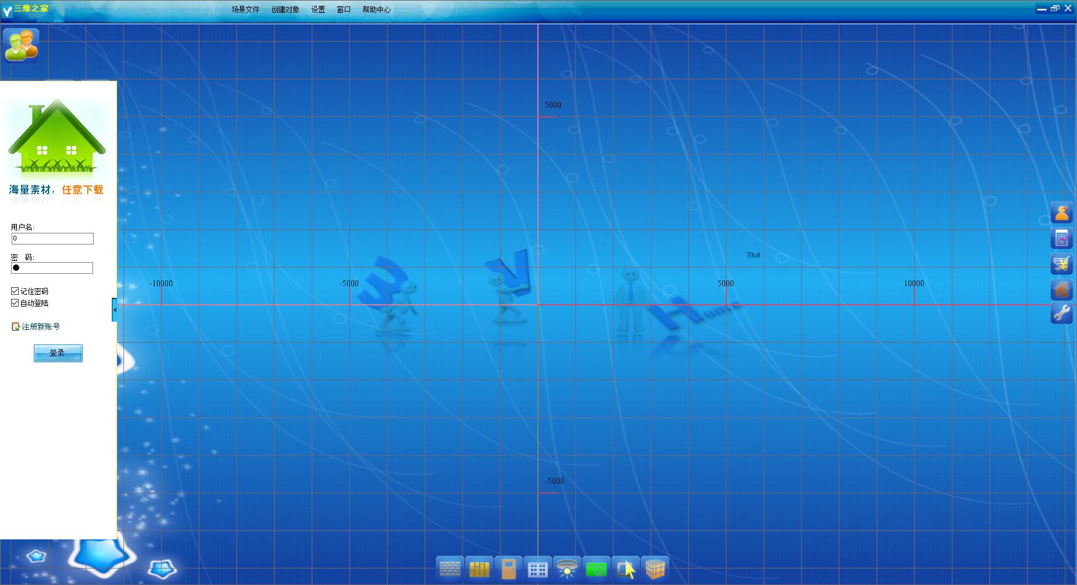Open the user help icon on right sidebar
The image size is (1077, 585).
1062,213
